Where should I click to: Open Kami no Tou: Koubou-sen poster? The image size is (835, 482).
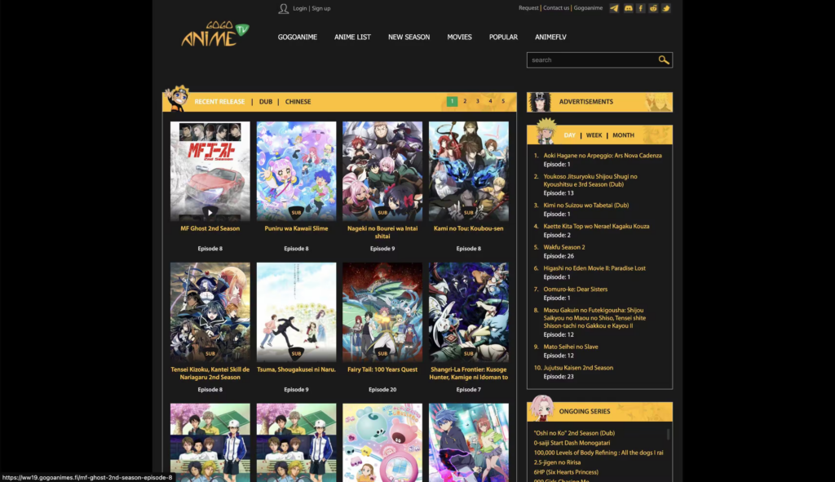[469, 171]
